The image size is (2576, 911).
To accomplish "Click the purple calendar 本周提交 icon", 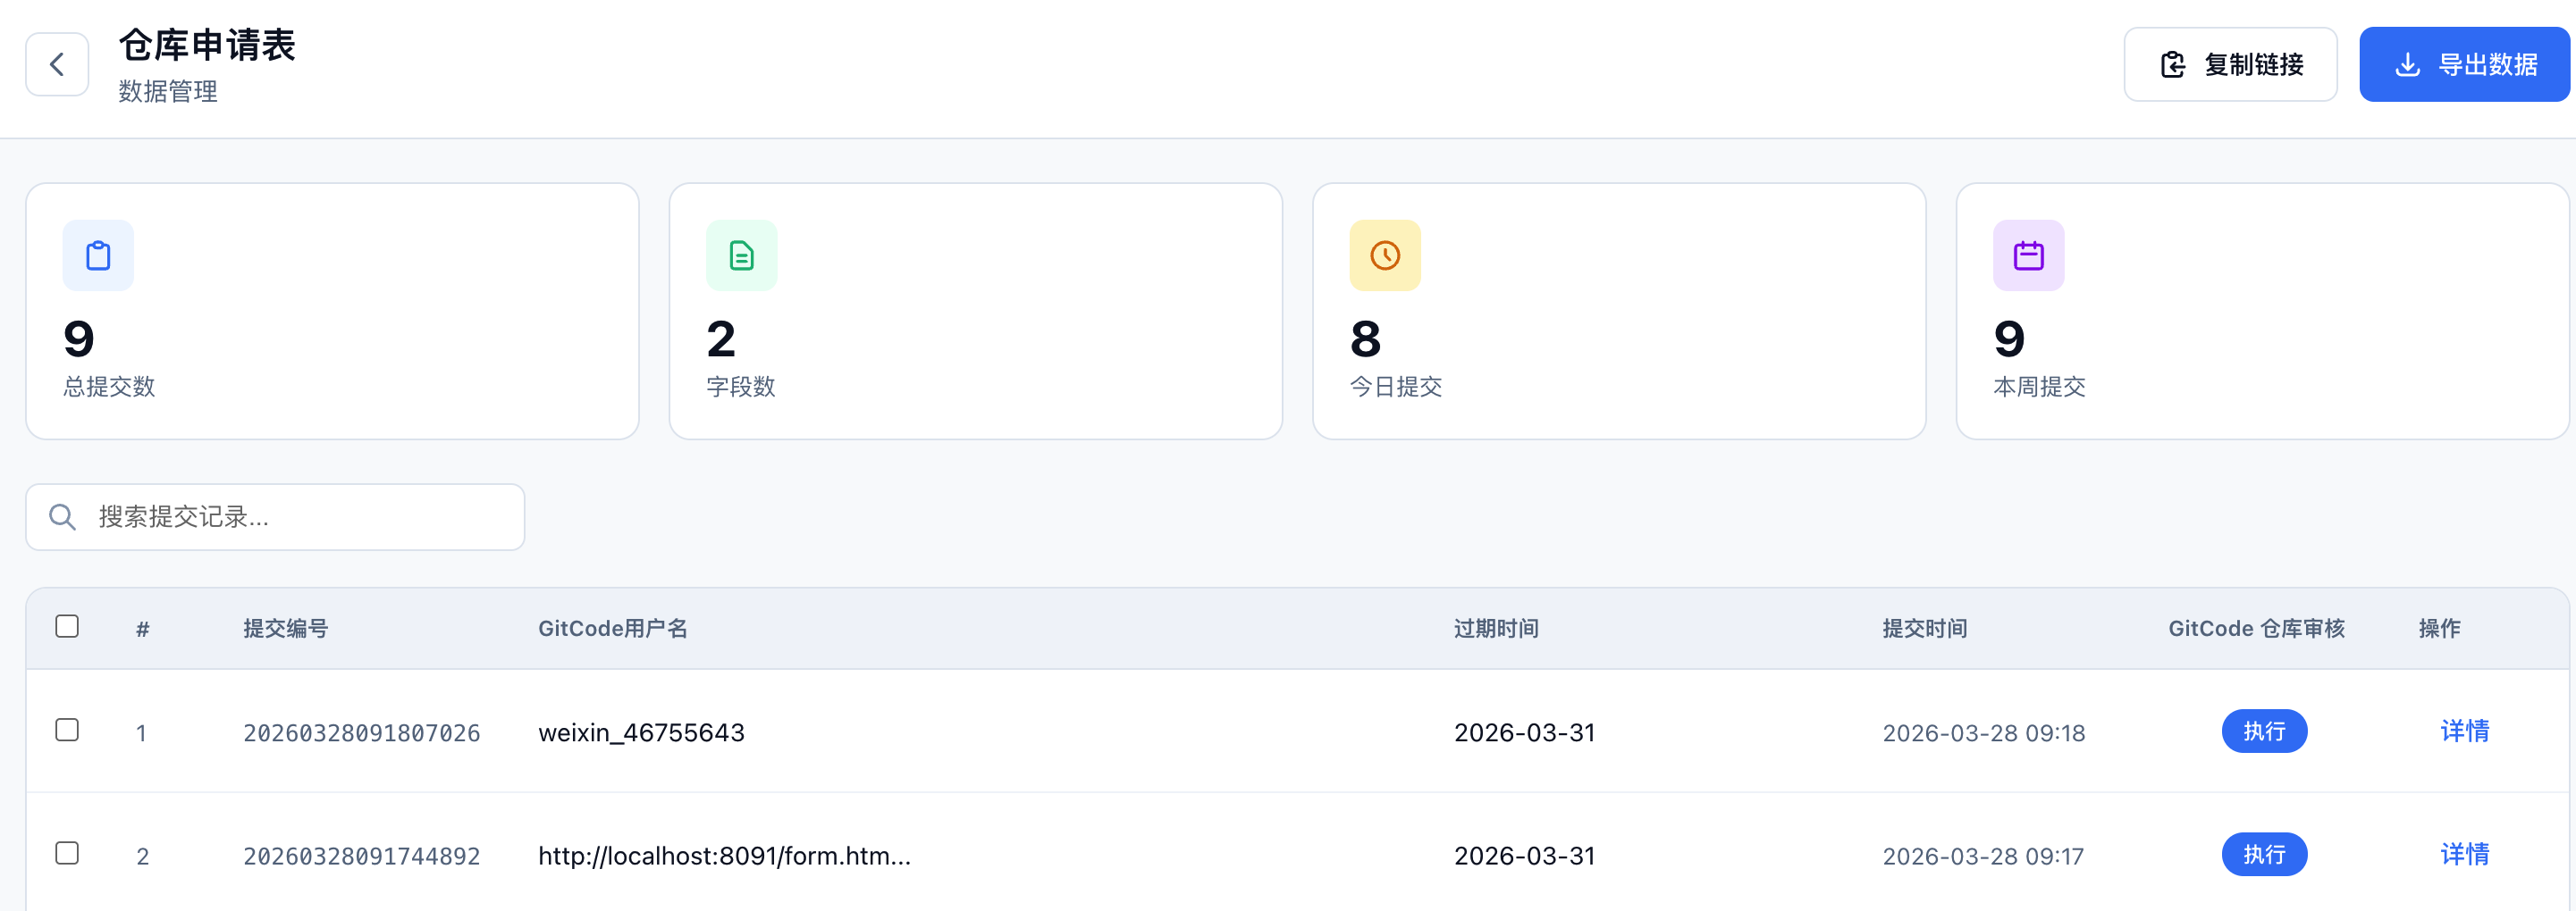I will coord(2028,255).
